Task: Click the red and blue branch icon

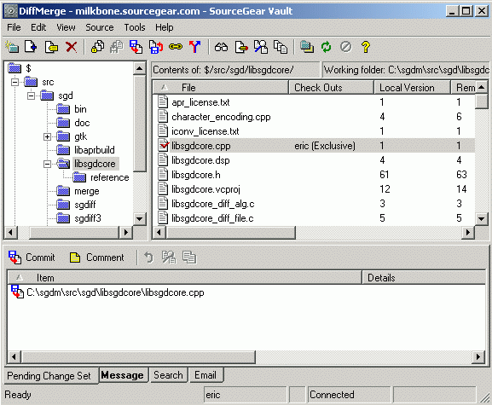Action: tap(195, 48)
